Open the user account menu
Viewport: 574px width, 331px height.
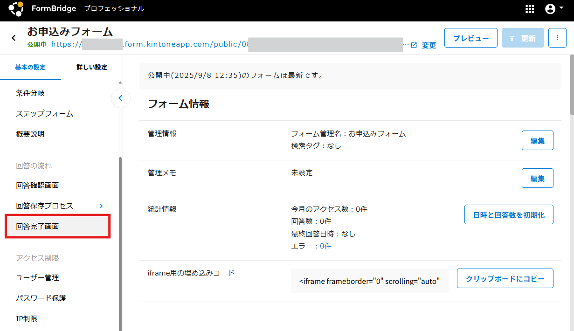550,9
